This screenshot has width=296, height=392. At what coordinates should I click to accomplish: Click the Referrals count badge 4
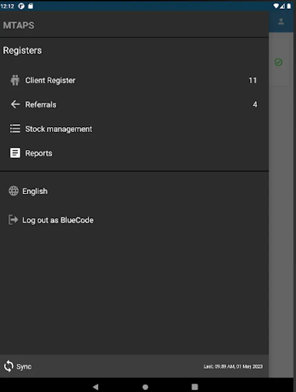click(x=255, y=105)
